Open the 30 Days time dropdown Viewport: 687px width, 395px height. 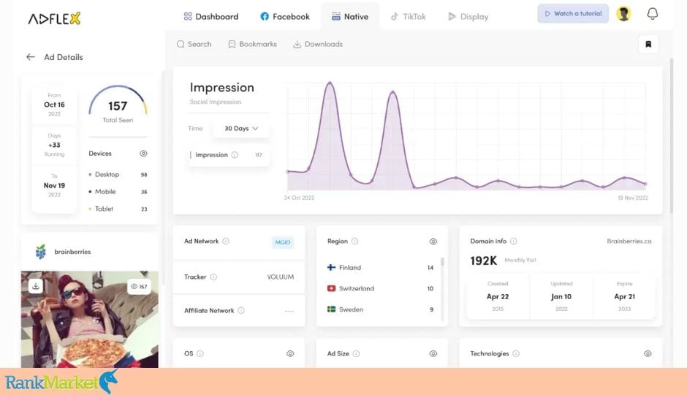[x=241, y=129]
